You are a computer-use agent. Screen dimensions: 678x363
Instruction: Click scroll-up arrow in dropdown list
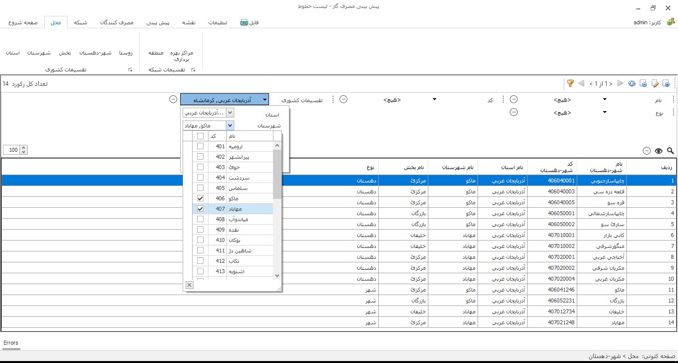coord(277,146)
